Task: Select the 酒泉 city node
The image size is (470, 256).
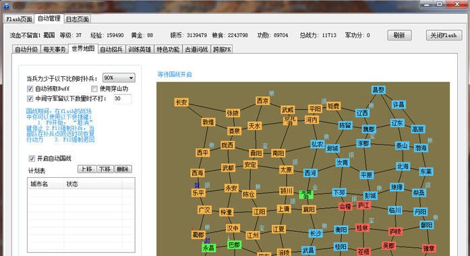Action: coord(234,131)
